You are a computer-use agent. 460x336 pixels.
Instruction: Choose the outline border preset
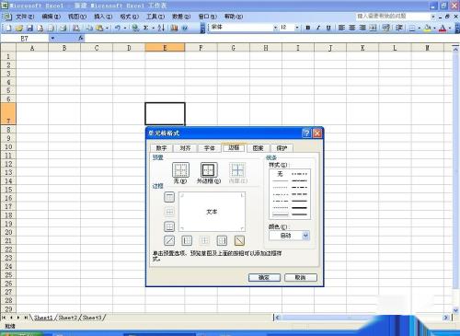click(209, 169)
